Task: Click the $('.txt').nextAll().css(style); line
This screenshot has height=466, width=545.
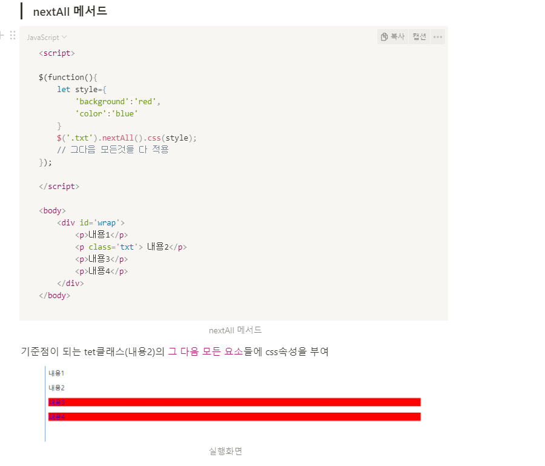Action: 127,138
